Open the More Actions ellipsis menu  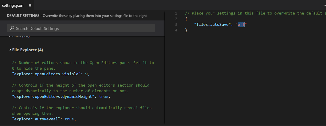(x=324, y=5)
